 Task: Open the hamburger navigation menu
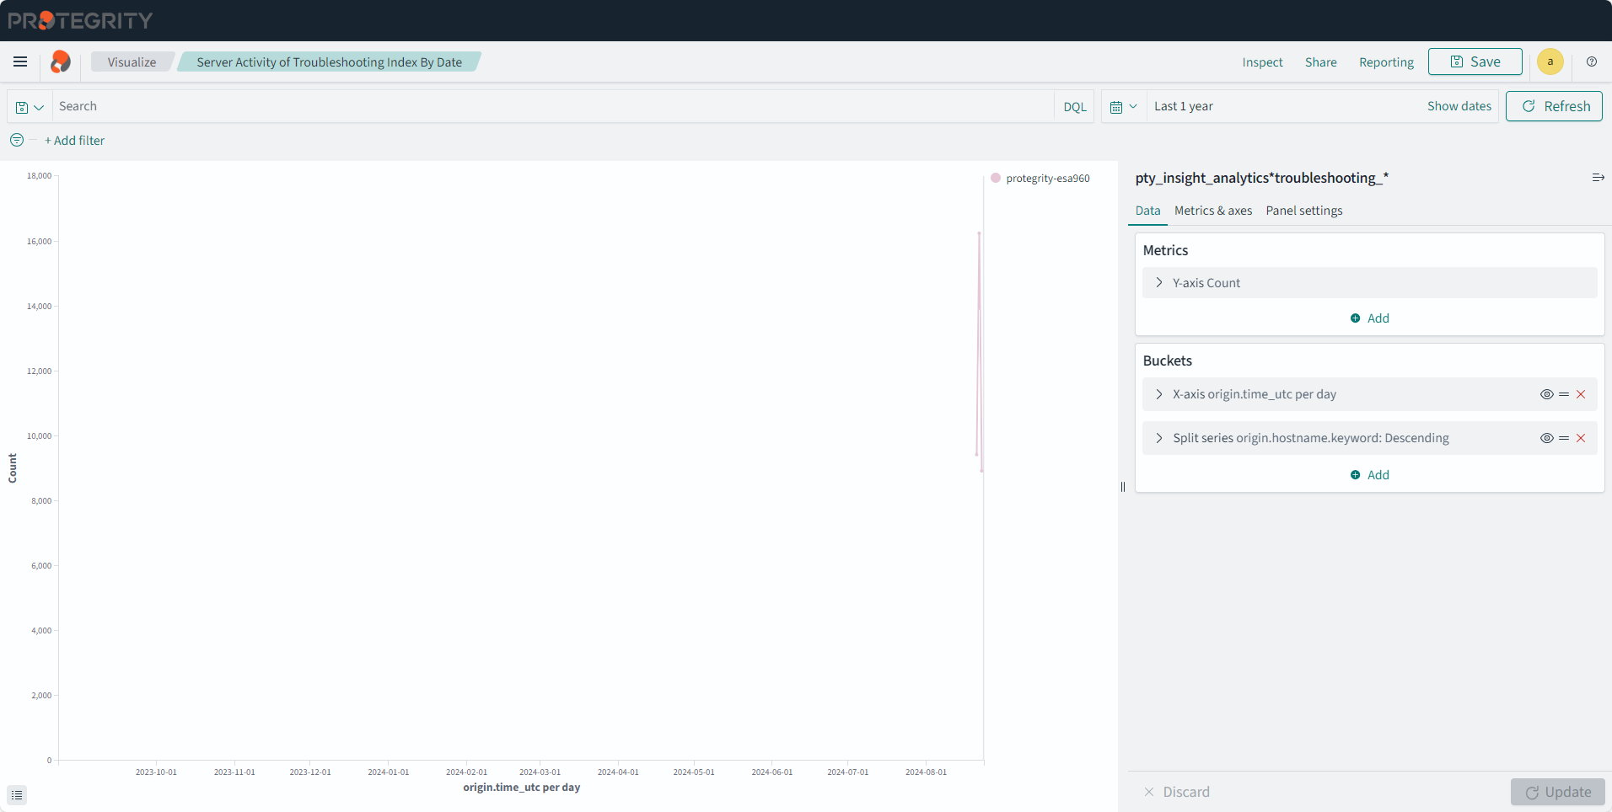20,61
